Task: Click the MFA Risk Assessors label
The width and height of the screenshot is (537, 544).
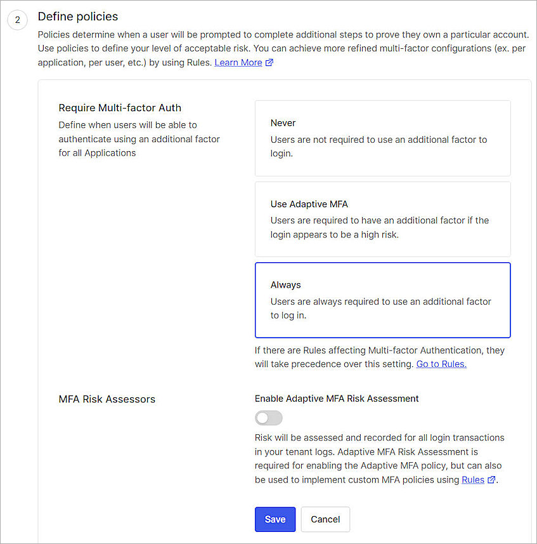Action: 107,399
